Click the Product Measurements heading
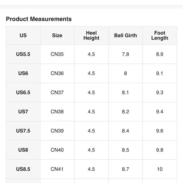This screenshot has width=183, height=183. [39, 19]
